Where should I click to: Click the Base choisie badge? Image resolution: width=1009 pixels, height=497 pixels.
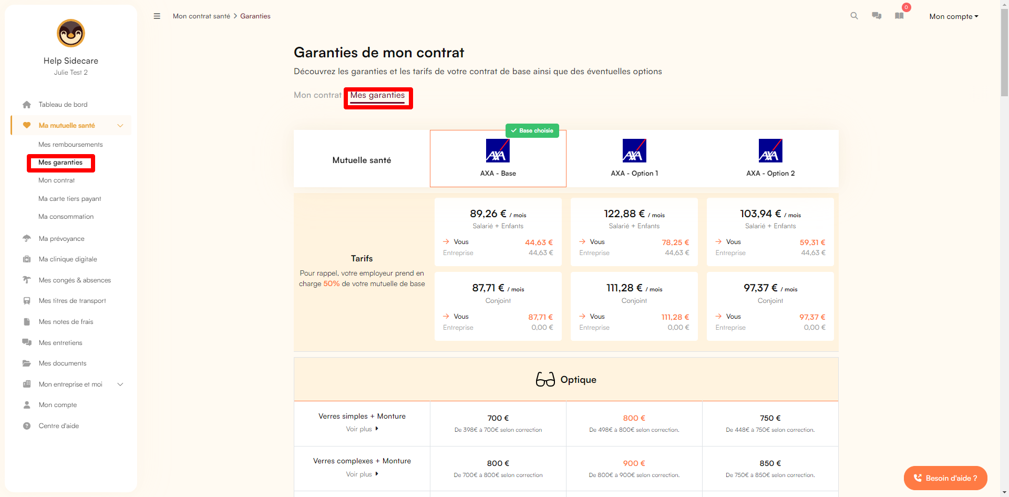[532, 130]
